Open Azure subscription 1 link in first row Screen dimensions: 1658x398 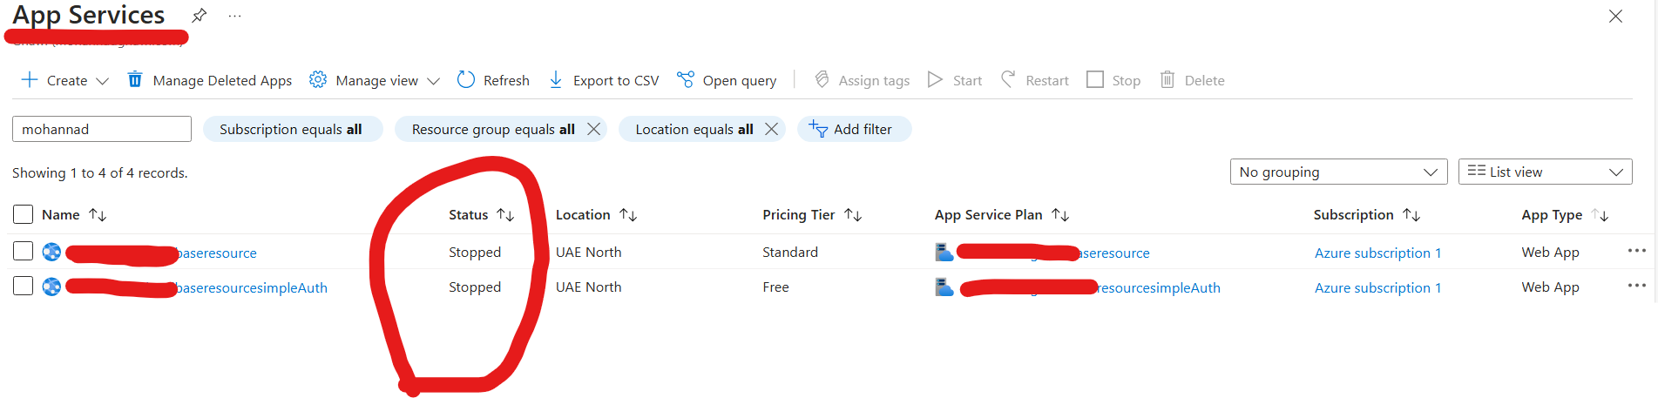coord(1377,253)
